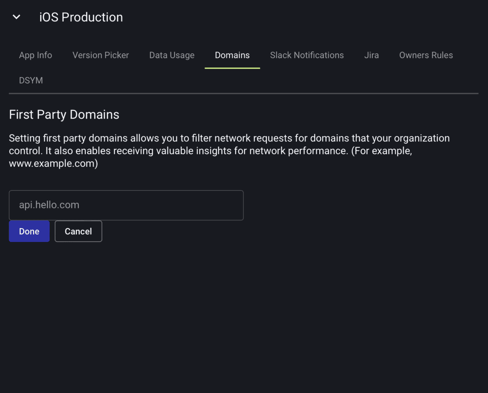Click the Done button

29,231
